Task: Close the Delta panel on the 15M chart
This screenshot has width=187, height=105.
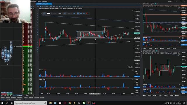Action: pyautogui.click(x=180, y=90)
